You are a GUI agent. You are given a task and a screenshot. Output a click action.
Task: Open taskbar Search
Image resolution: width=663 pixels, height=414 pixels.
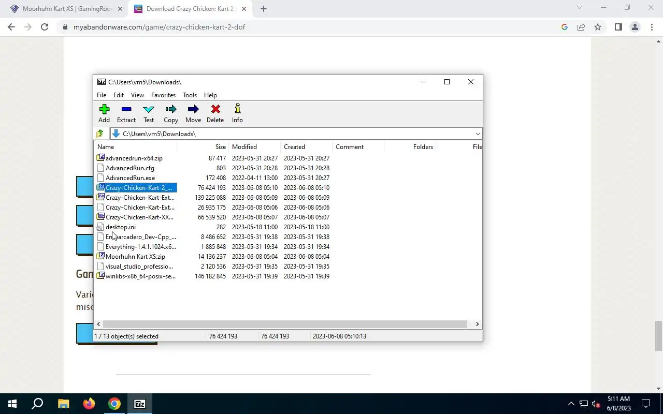[x=37, y=404]
